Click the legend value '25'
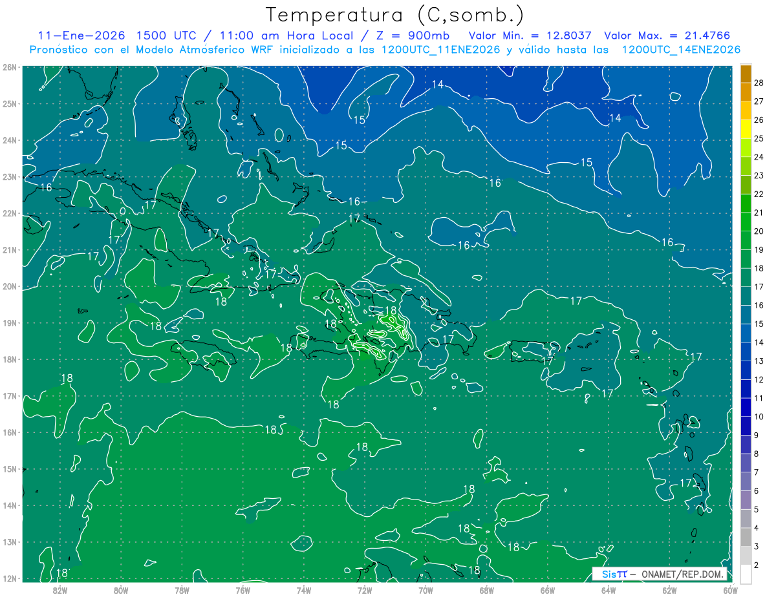The image size is (776, 599). 759,138
